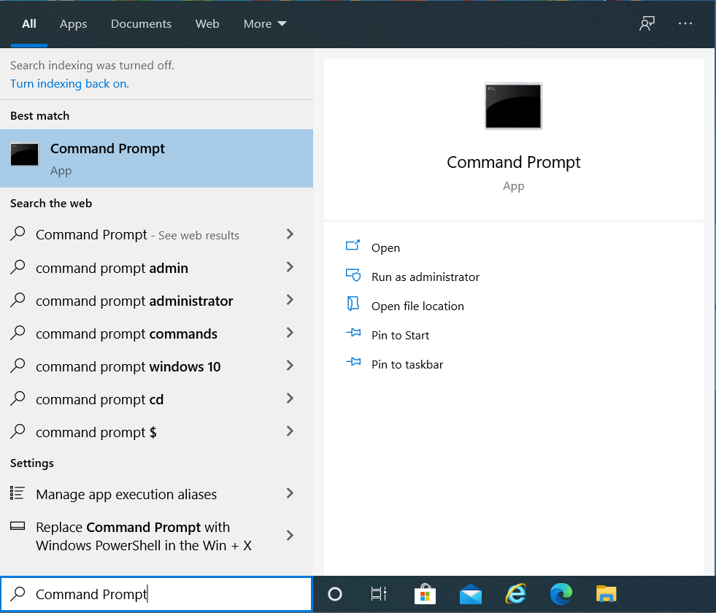Expand the Manage app execution aliases result
The height and width of the screenshot is (613, 716).
click(290, 494)
